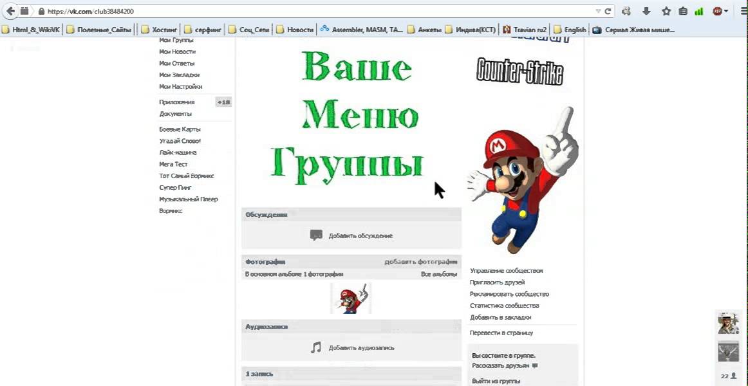Screen dimensions: 748x386
Task: Open the Индива(КСТ) bookmarks folder
Action: click(x=470, y=30)
